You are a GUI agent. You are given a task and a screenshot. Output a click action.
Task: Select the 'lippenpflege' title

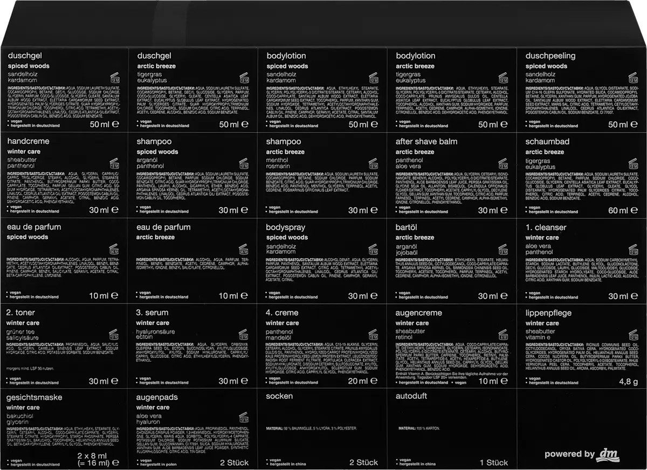pyautogui.click(x=549, y=313)
